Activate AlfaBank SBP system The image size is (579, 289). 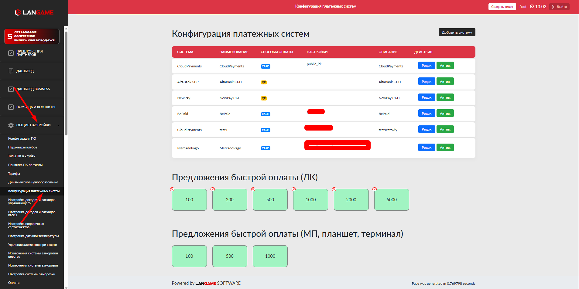(x=445, y=81)
